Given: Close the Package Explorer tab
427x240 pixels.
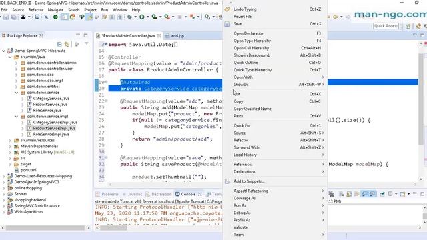Looking at the screenshot, I should (41, 35).
